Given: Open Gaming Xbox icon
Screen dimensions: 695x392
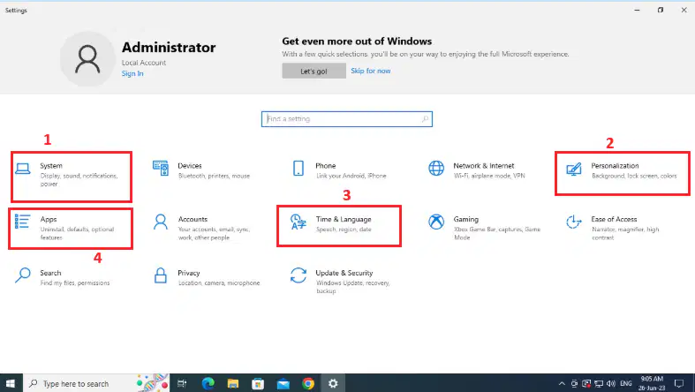Looking at the screenshot, I should 436,222.
